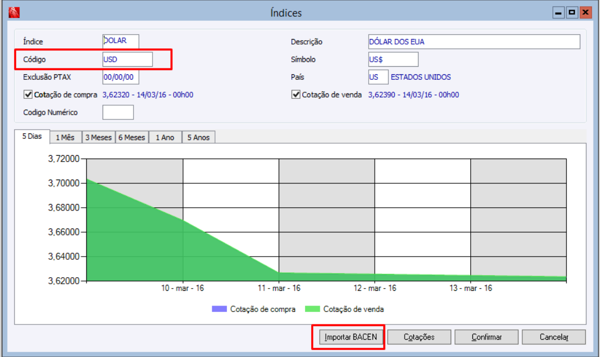Show the 1 Ano chart tab
The height and width of the screenshot is (357, 600).
(x=165, y=138)
